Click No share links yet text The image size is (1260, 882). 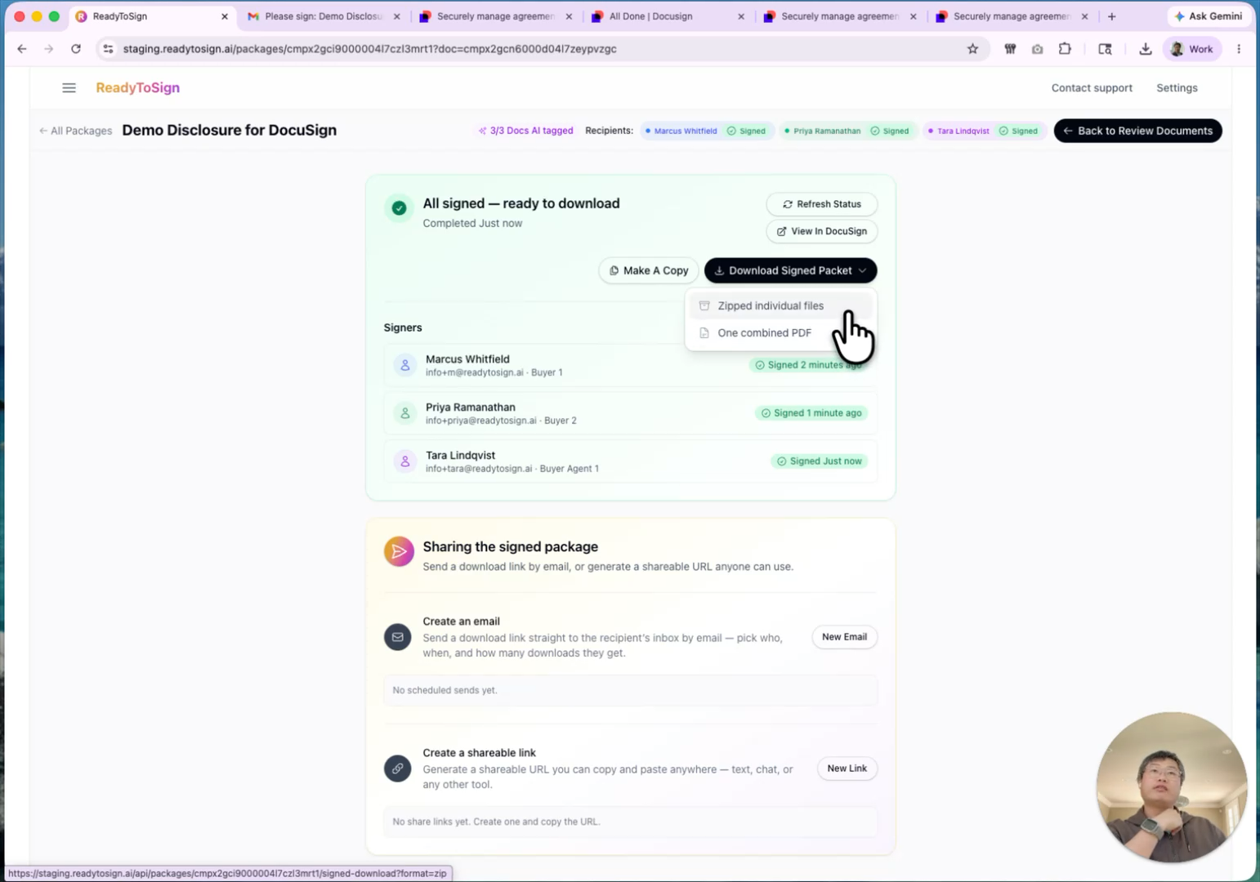[x=496, y=822]
